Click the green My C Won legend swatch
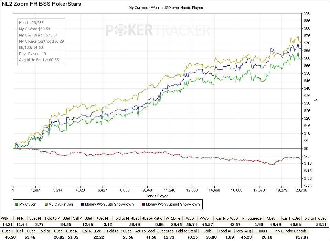 (17, 204)
